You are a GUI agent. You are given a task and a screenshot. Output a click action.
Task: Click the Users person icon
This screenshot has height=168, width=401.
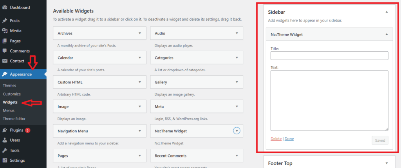point(5,140)
